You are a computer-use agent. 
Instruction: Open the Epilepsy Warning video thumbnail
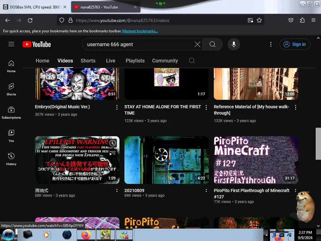click(x=77, y=160)
